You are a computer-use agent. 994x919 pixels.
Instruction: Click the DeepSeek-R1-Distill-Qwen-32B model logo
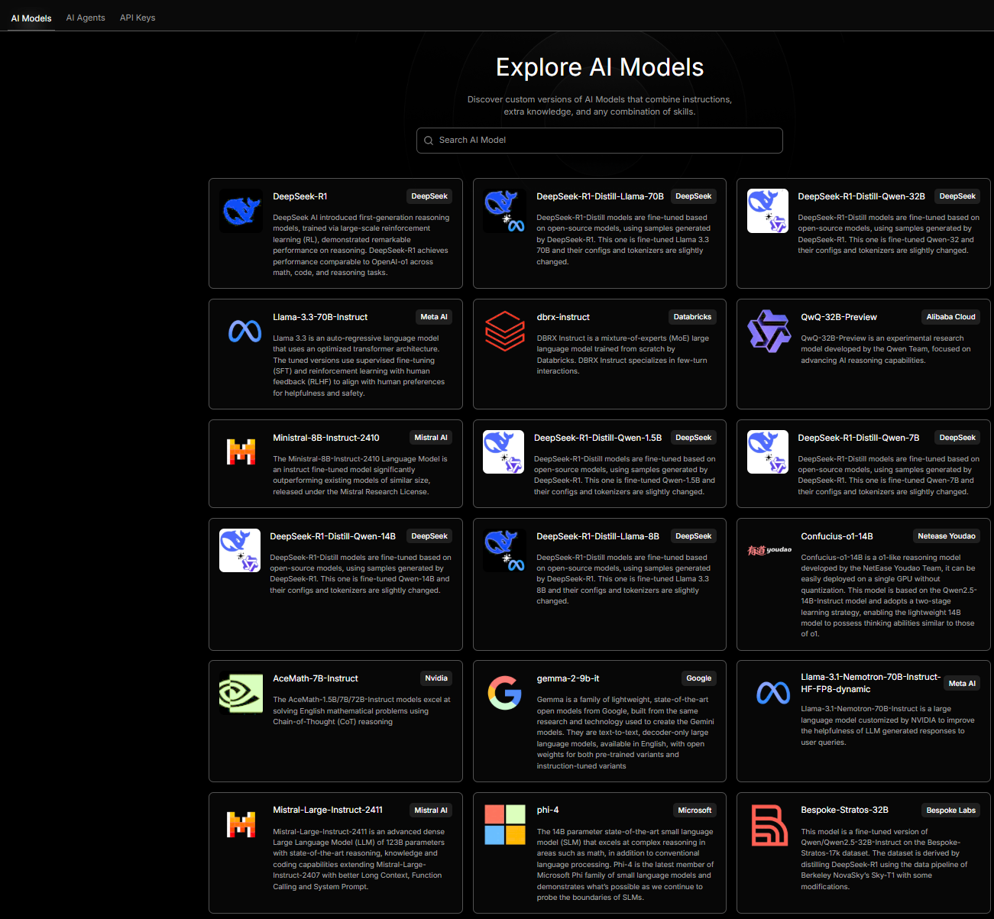(768, 211)
